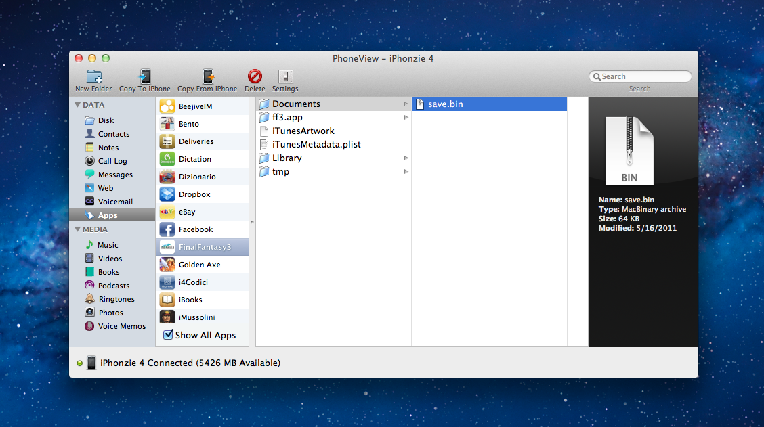Select the Documents folder
The width and height of the screenshot is (764, 427).
click(334, 104)
